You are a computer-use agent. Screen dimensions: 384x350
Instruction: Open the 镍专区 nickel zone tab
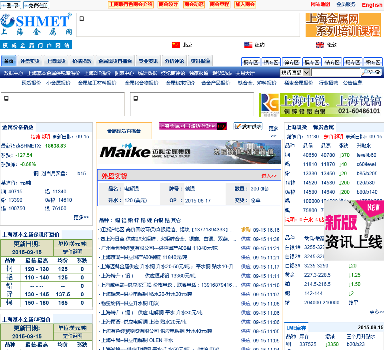312,62
